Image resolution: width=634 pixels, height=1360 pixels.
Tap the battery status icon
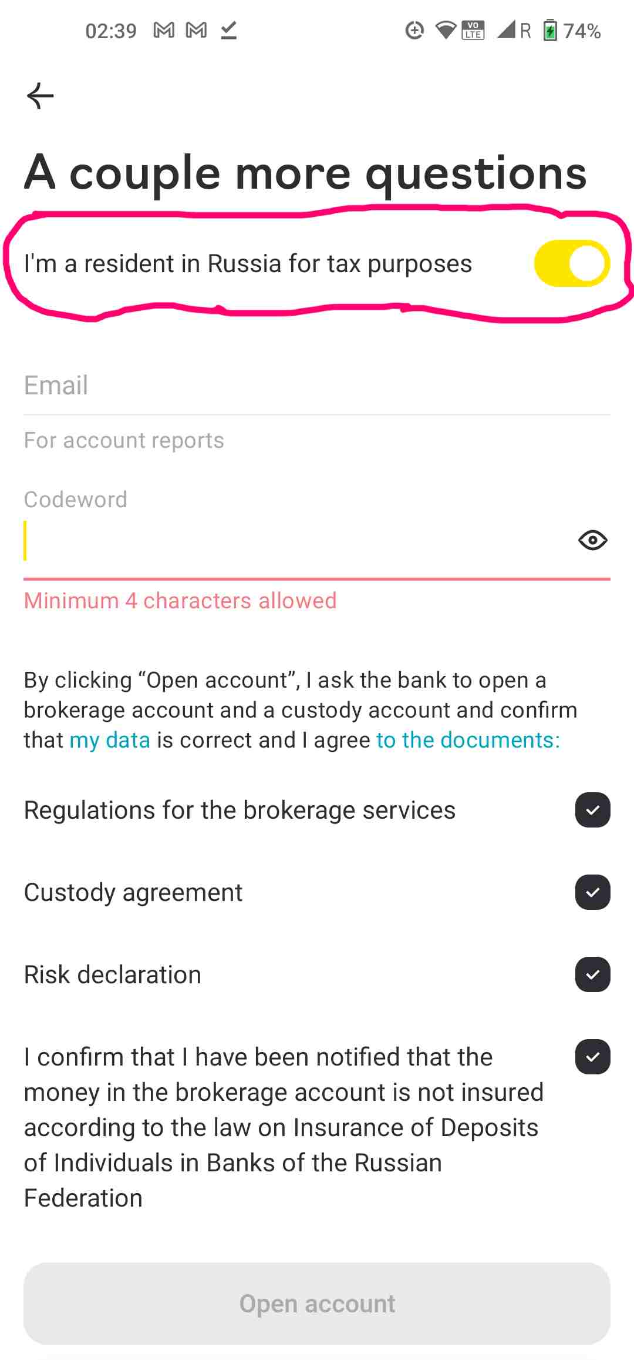click(x=549, y=30)
